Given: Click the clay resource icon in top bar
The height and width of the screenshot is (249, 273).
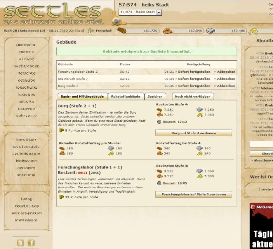Looking at the screenshot, I should click(x=167, y=31).
